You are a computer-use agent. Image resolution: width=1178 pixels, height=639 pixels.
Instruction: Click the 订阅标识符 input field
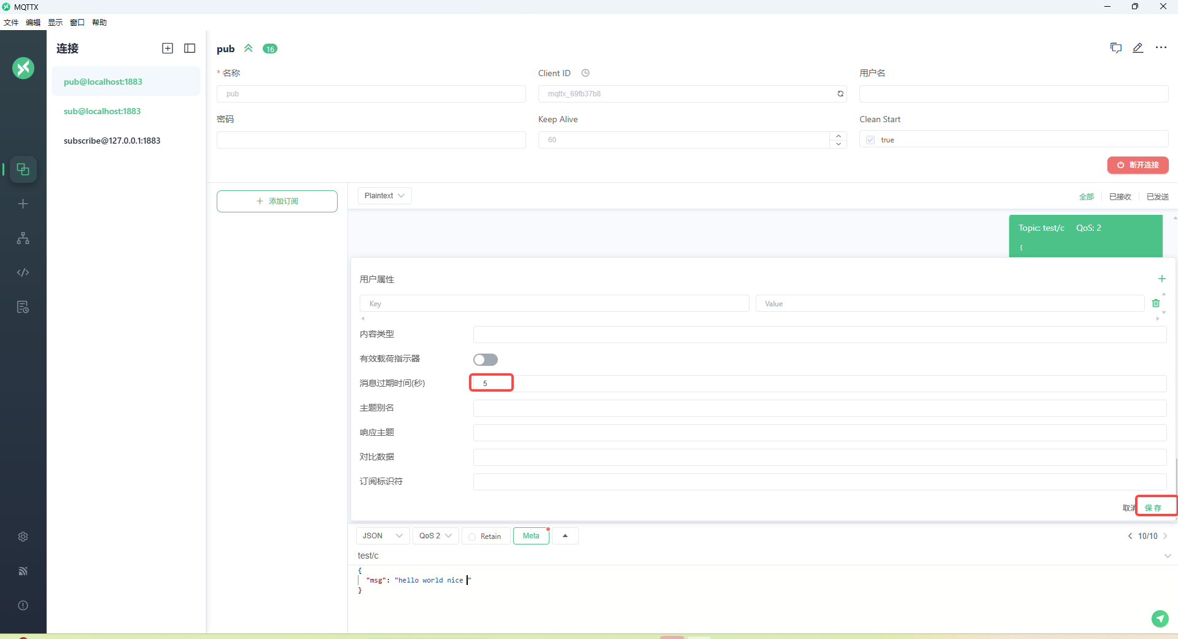click(x=820, y=482)
